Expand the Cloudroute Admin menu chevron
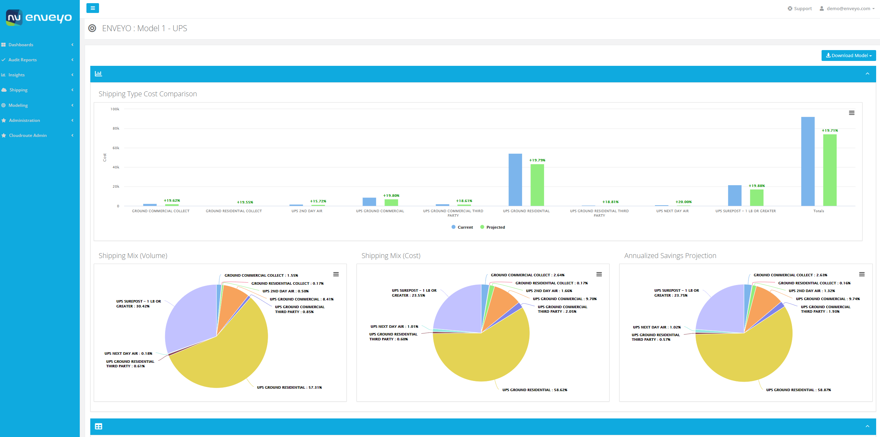This screenshot has height=437, width=880. tap(72, 136)
